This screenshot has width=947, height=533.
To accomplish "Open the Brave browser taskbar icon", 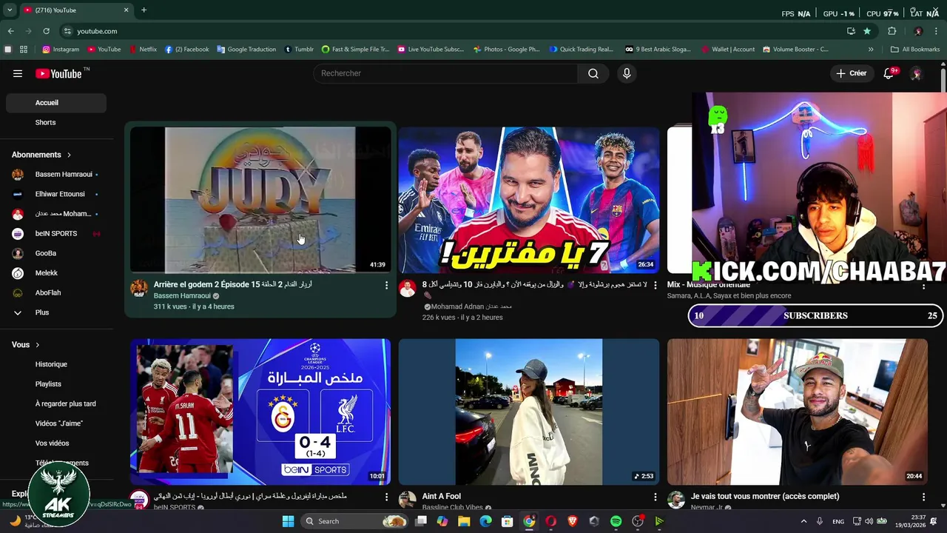I will pos(572,521).
